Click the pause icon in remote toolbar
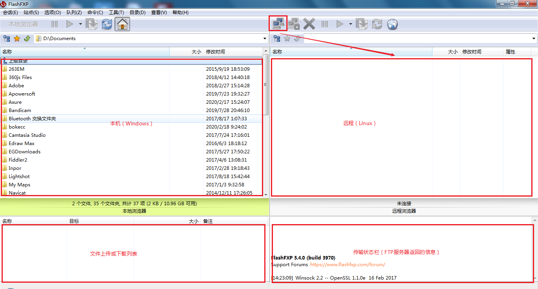This screenshot has width=538, height=289. point(325,24)
